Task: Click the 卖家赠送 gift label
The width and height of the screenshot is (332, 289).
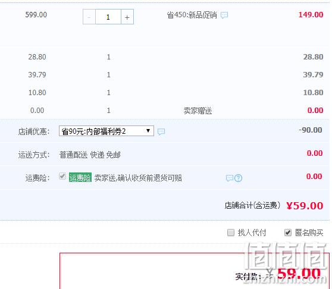Action: pos(198,111)
